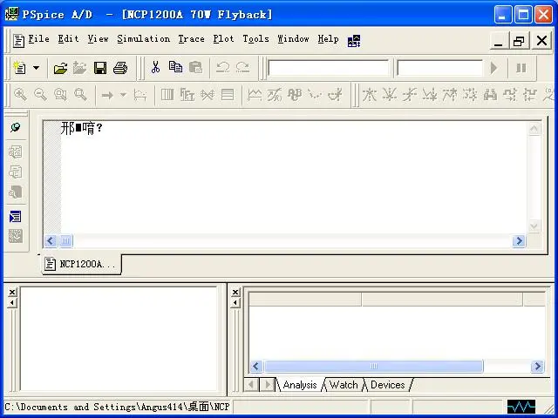Click the Fourier toolbar icon
558x418 pixels.
pyautogui.click(x=187, y=95)
